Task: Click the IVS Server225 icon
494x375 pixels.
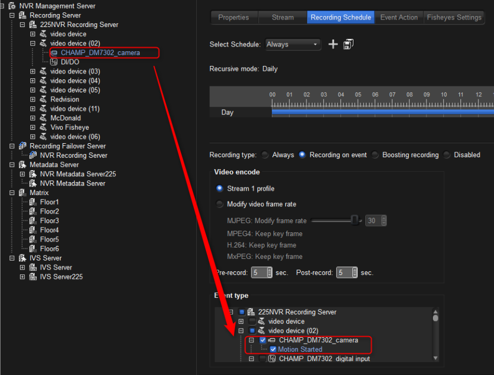Action: [x=33, y=277]
